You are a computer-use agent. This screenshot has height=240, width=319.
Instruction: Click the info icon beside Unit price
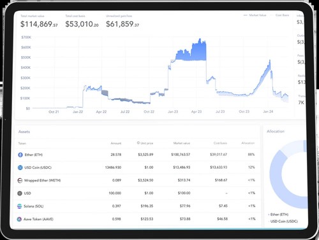(138, 143)
